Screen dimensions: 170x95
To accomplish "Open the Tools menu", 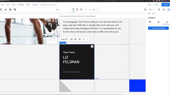I will click(x=14, y=5).
